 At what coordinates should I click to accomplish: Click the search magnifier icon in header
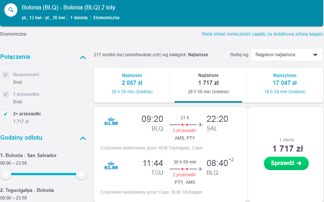click(11, 10)
